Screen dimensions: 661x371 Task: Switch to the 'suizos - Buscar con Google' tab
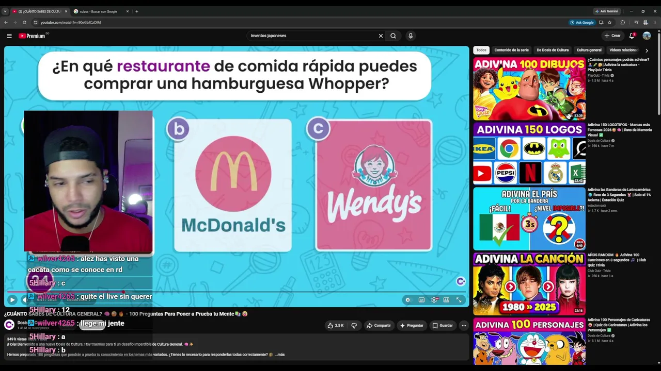102,11
